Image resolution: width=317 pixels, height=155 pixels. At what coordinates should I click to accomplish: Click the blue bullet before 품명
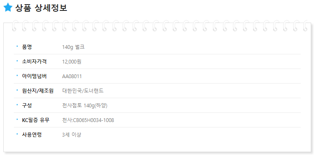pos(17,46)
